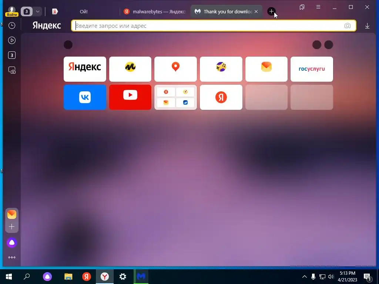
Task: Open Windows taskbar search
Action: [x=27, y=277]
